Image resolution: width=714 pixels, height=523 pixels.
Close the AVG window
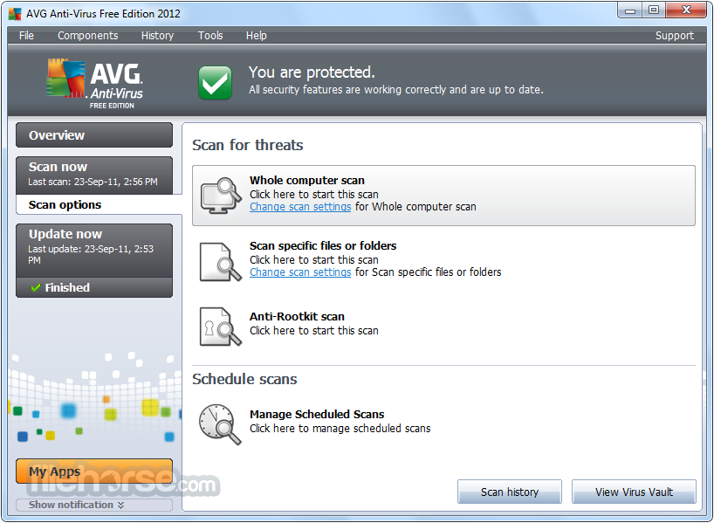(x=686, y=10)
